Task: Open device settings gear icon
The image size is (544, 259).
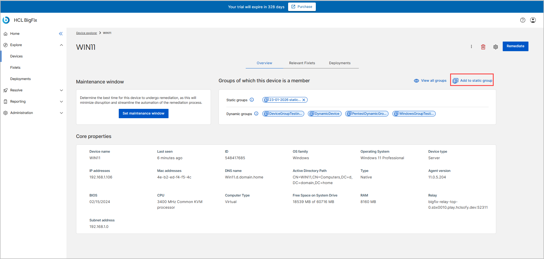Action: pyautogui.click(x=495, y=47)
